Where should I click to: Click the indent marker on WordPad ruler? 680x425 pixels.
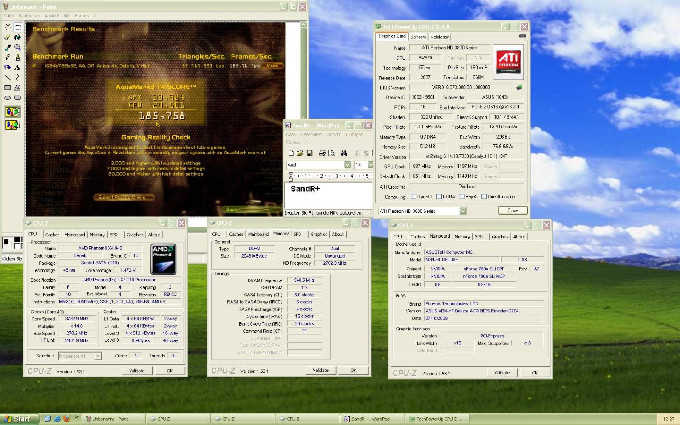[x=291, y=176]
